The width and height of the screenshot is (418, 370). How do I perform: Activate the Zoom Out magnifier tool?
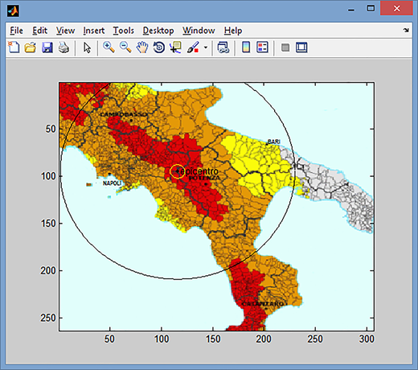pyautogui.click(x=125, y=47)
